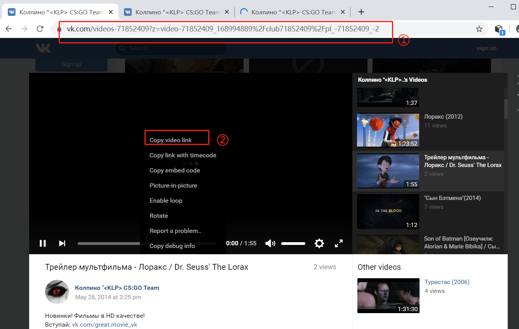Click the Sign up button
The image size is (519, 329).
[71, 64]
